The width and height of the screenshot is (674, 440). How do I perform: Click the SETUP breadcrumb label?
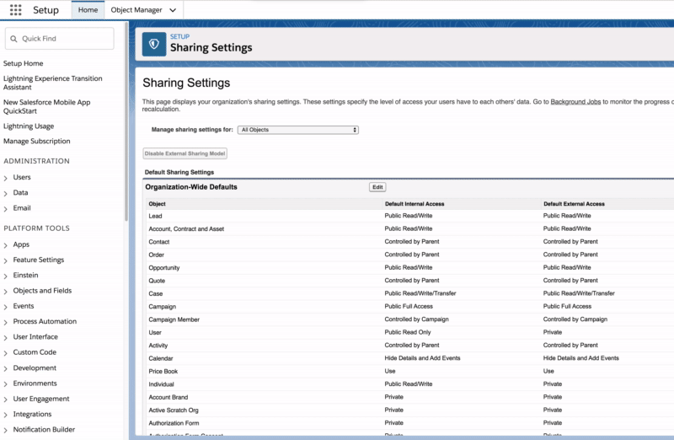(179, 36)
